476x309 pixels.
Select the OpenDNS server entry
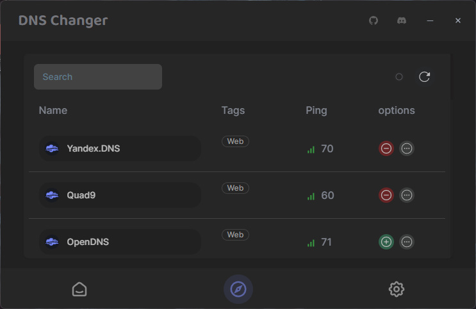(x=120, y=242)
